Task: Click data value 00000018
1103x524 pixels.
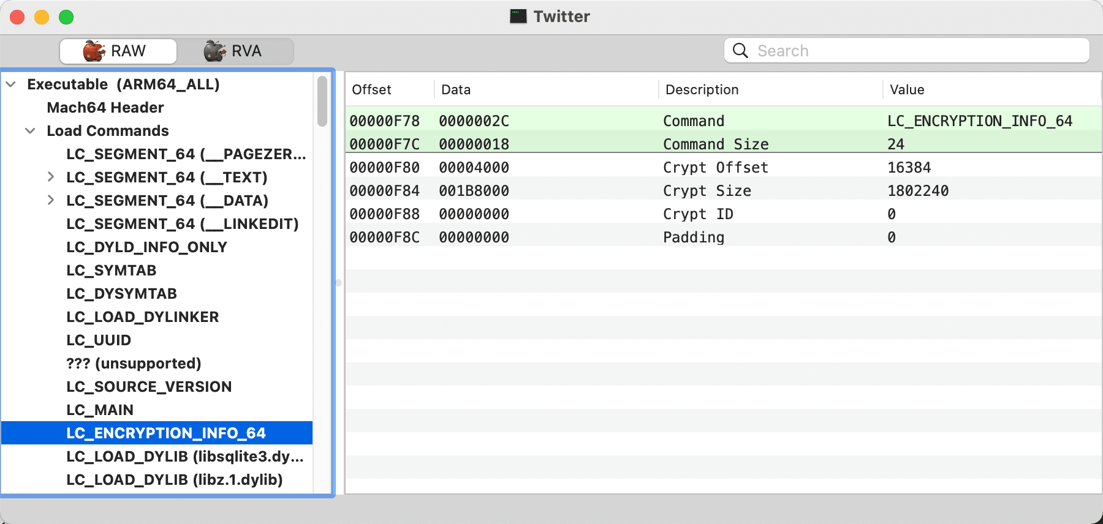Action: pos(474,144)
